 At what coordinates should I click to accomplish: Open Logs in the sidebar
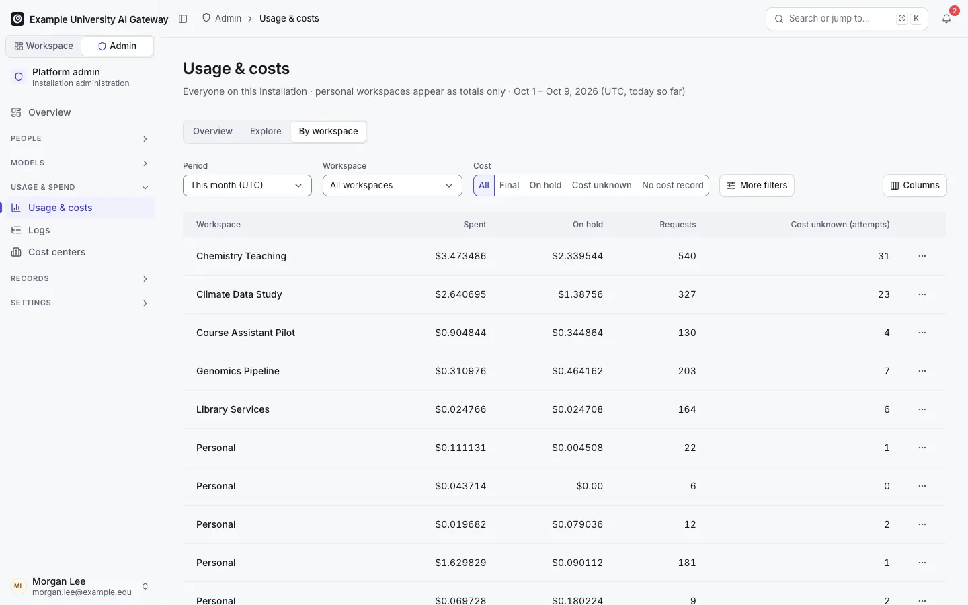click(x=80, y=230)
